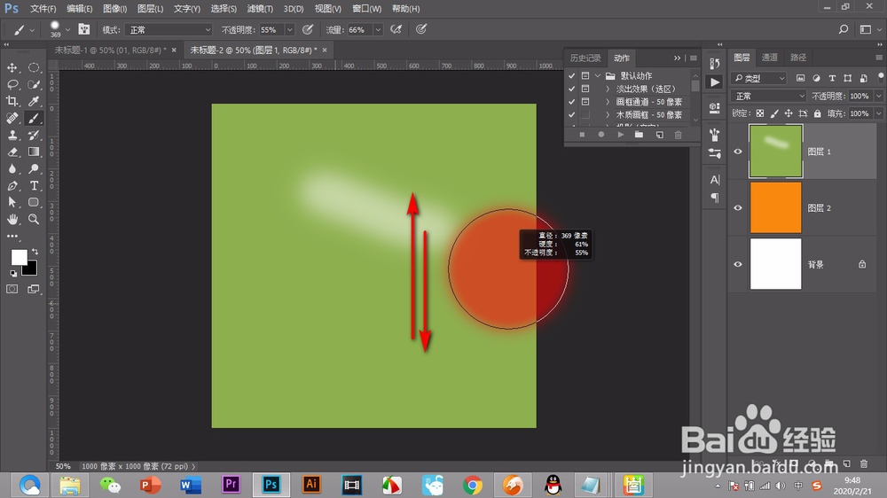
Task: Select the Brush tool in toolbox
Action: pyautogui.click(x=34, y=118)
